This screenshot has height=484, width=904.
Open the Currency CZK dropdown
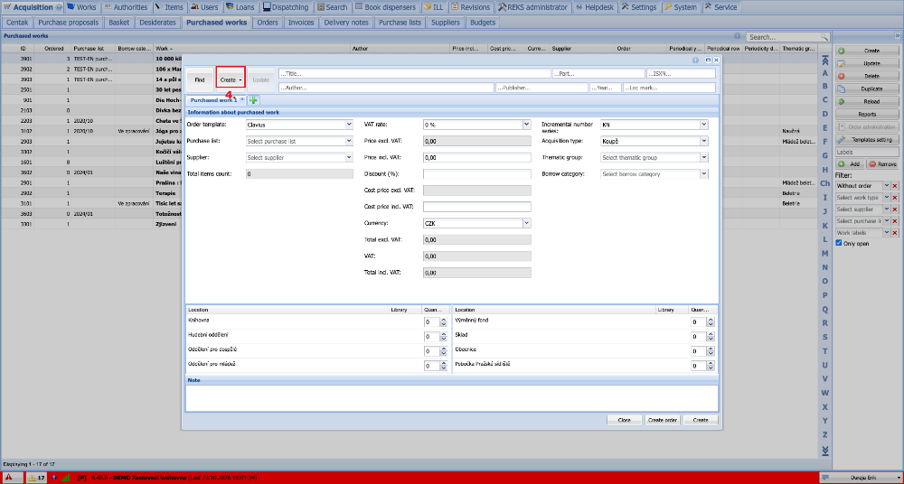pyautogui.click(x=526, y=223)
